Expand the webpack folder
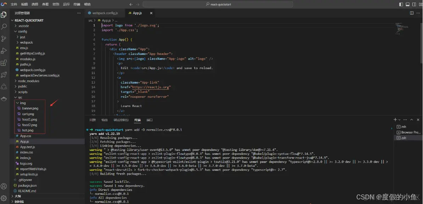Screen dimensions: 423x204 pos(47,42)
